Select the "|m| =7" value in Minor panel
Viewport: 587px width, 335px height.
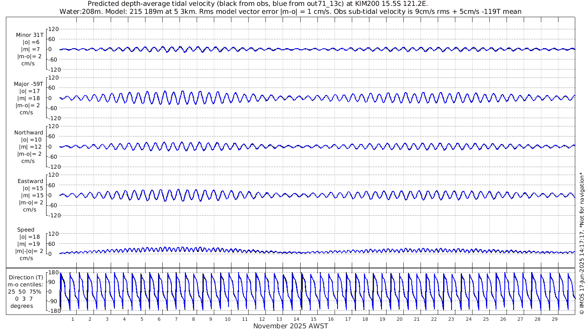(31, 49)
